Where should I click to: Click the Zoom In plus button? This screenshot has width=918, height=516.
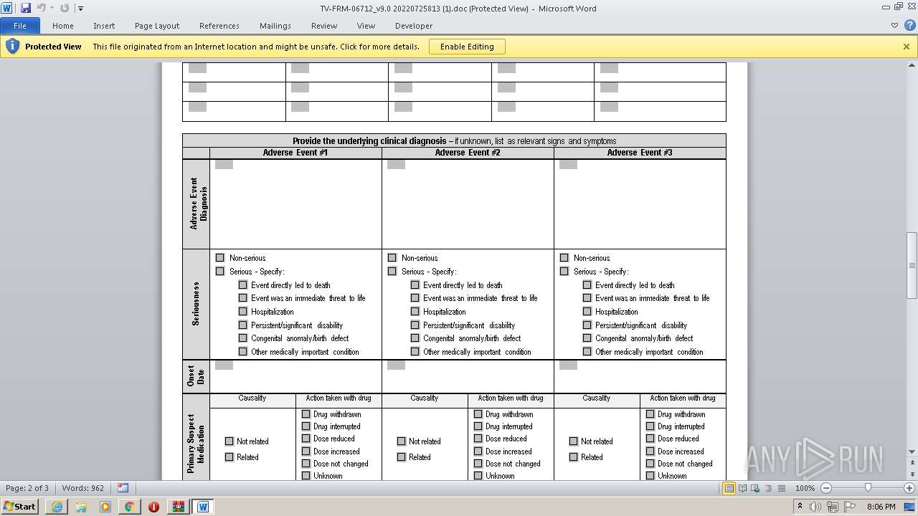(x=909, y=488)
